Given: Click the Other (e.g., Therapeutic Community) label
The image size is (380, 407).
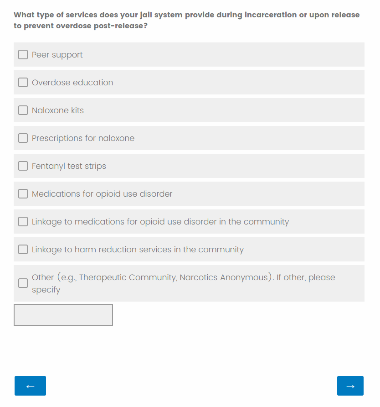Looking at the screenshot, I should [183, 278].
